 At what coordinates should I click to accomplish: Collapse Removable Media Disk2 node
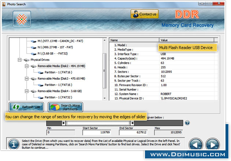(x=26, y=66)
